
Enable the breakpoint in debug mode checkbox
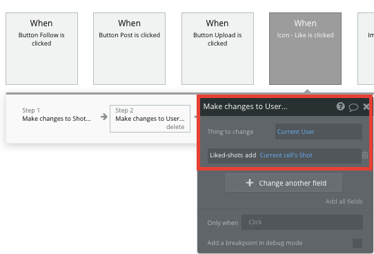click(357, 243)
